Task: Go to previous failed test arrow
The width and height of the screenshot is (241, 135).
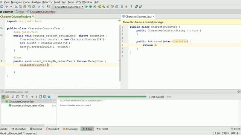Action: coord(32,97)
